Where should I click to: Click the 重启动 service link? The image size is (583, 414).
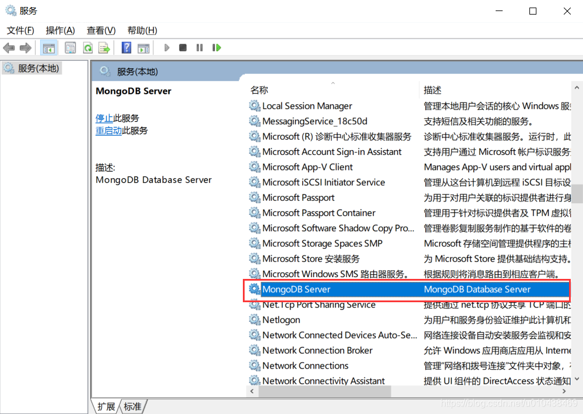[108, 130]
